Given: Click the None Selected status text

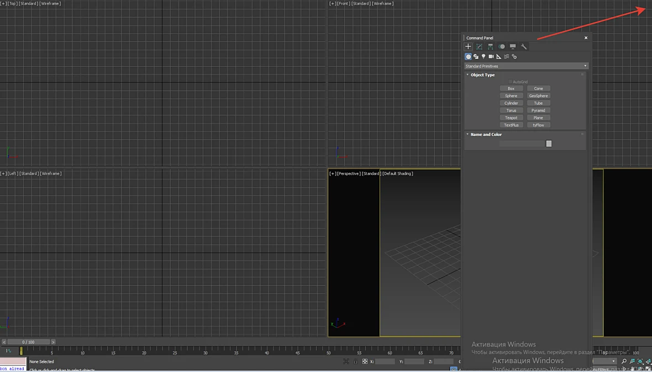Looking at the screenshot, I should [41, 362].
